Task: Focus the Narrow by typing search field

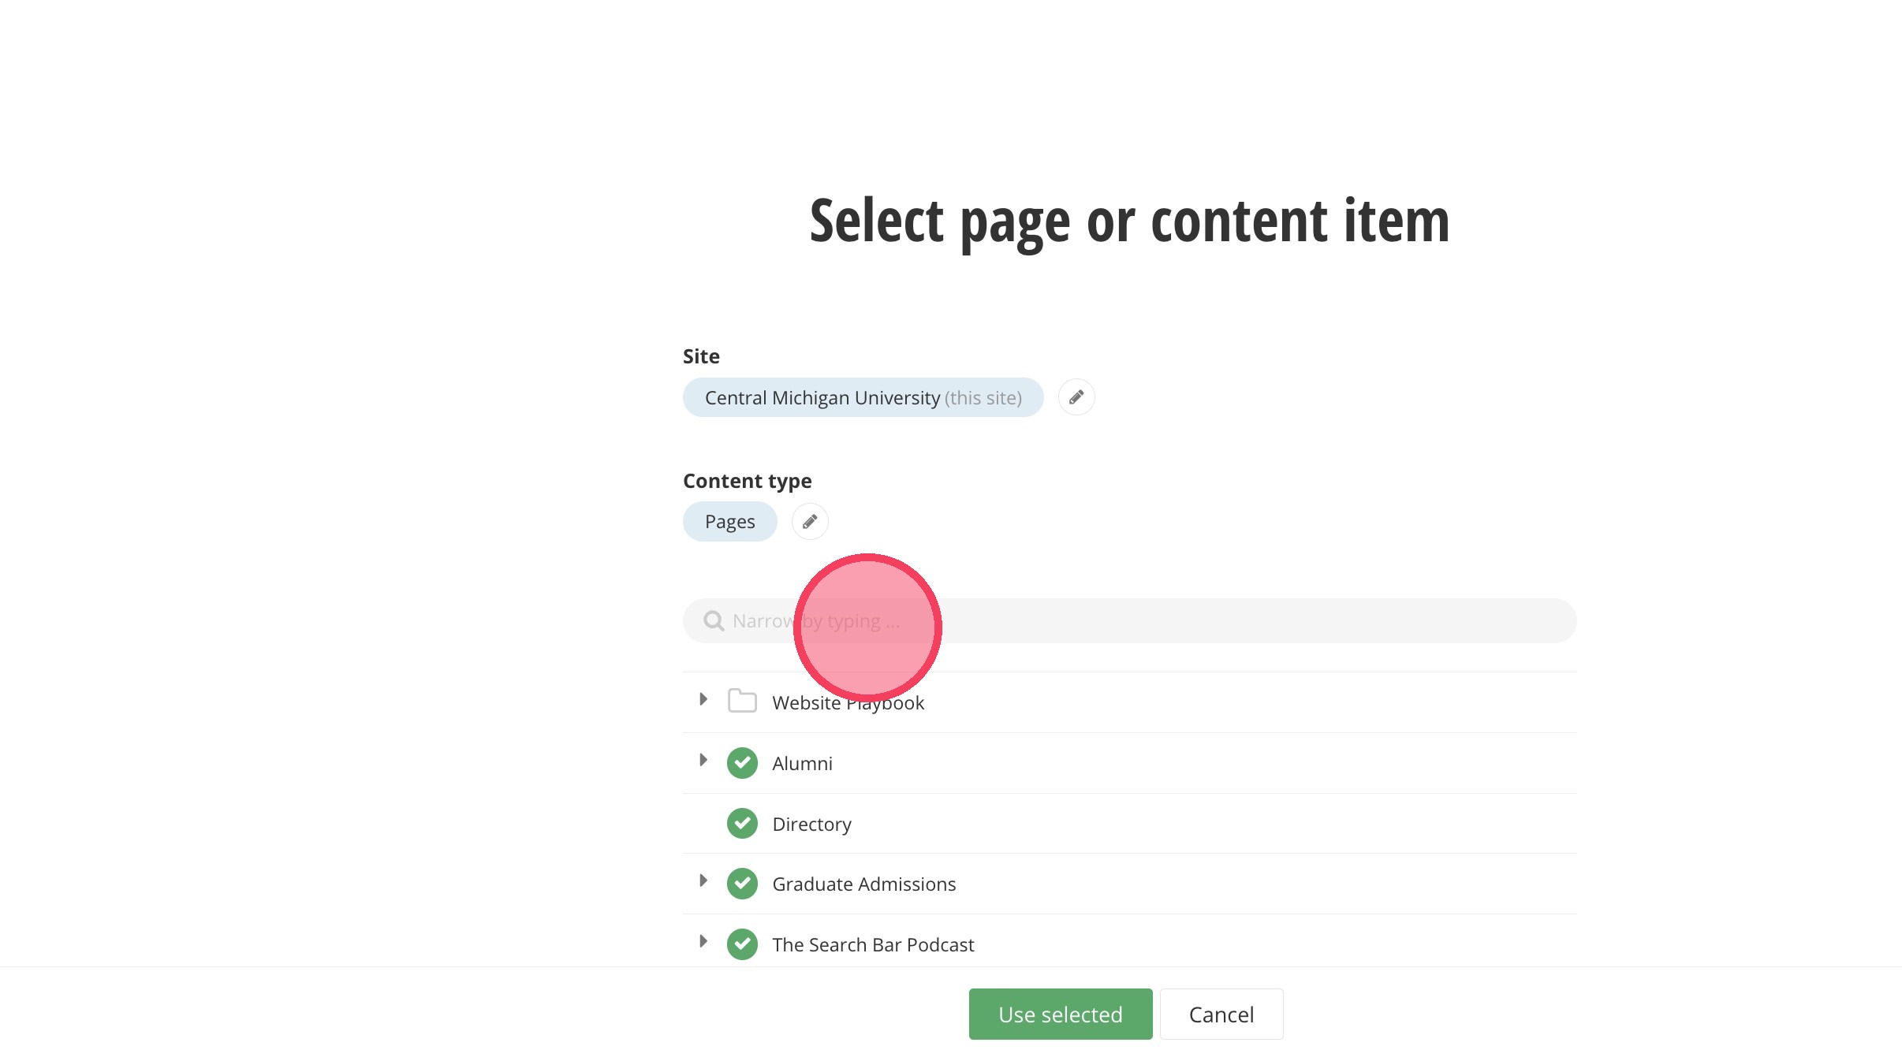Action: [1183, 621]
